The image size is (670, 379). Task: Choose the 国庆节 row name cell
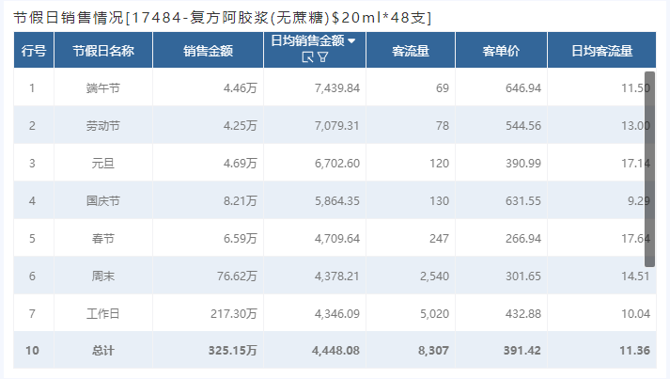(x=103, y=200)
